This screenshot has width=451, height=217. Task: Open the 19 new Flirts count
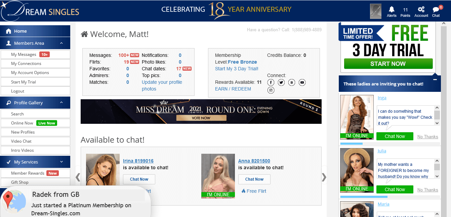click(126, 62)
